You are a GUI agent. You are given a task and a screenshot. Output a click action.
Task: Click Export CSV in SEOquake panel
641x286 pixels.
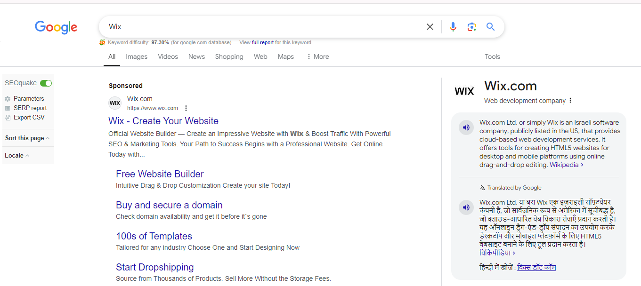(x=29, y=118)
